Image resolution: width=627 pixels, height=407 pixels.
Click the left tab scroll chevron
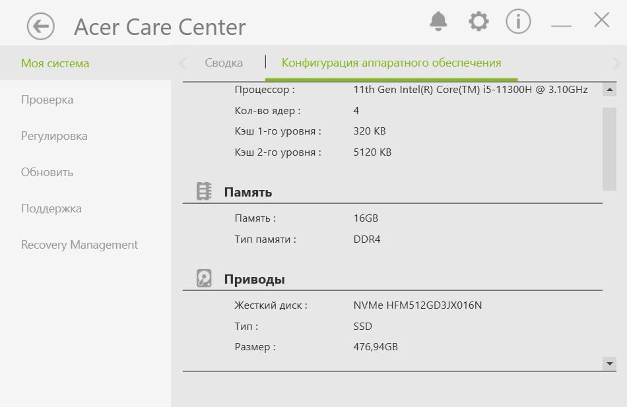point(183,63)
